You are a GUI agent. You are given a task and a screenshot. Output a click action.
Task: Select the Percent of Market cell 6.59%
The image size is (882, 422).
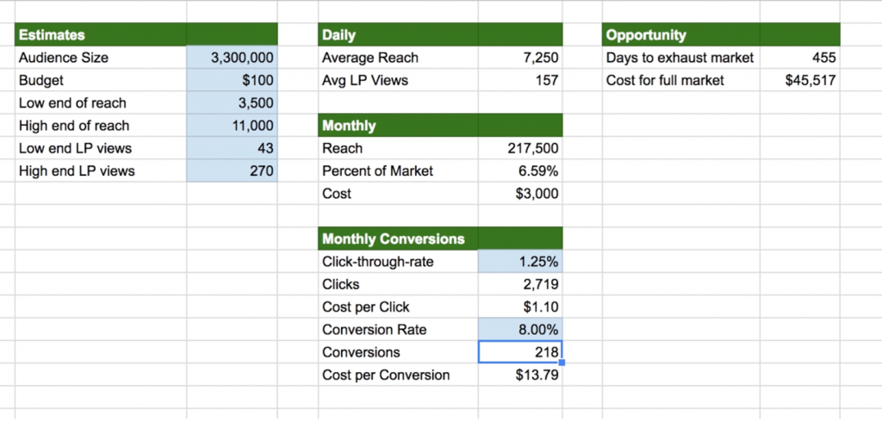pos(520,171)
